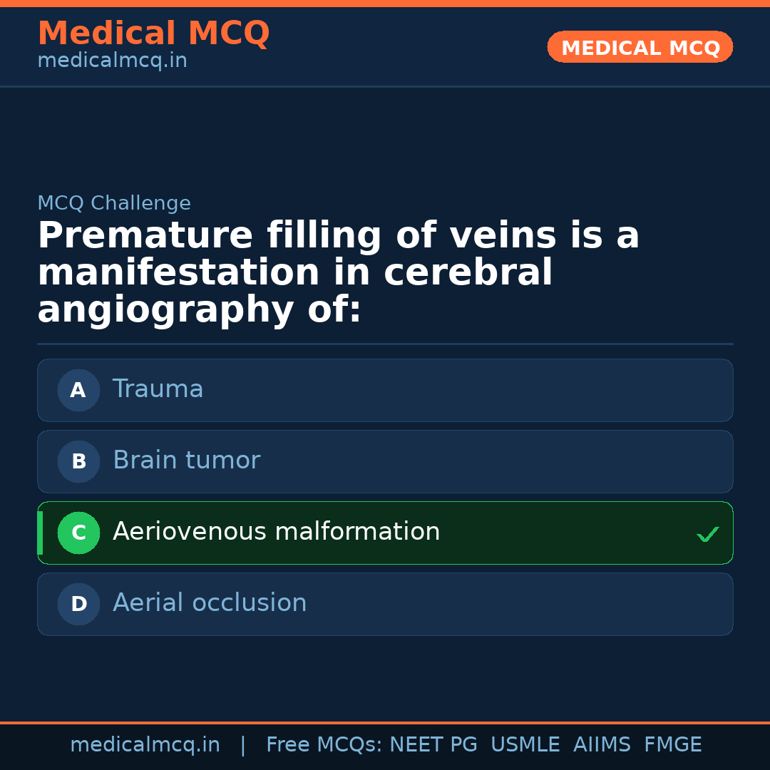Click the green accent bar beside option C

coord(39,533)
